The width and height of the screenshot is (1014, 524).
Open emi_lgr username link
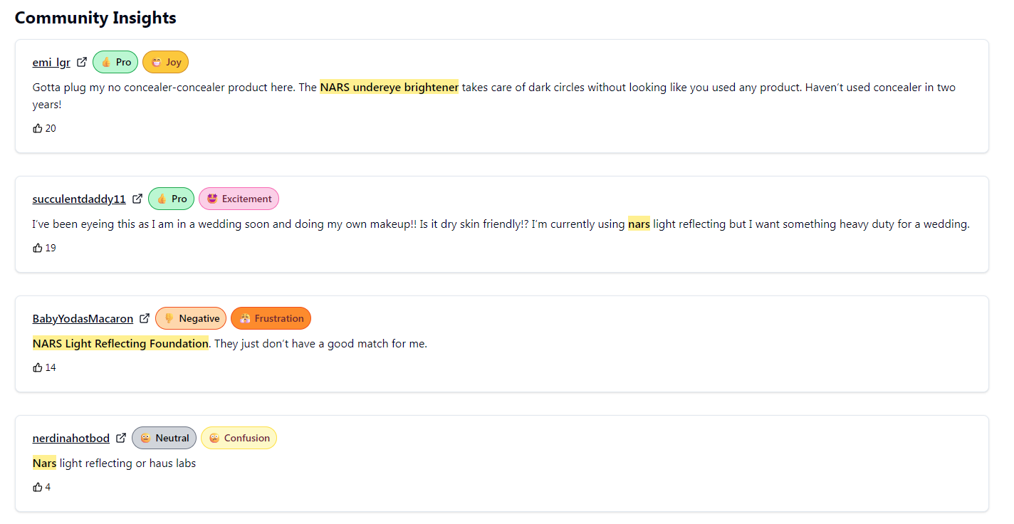(51, 62)
